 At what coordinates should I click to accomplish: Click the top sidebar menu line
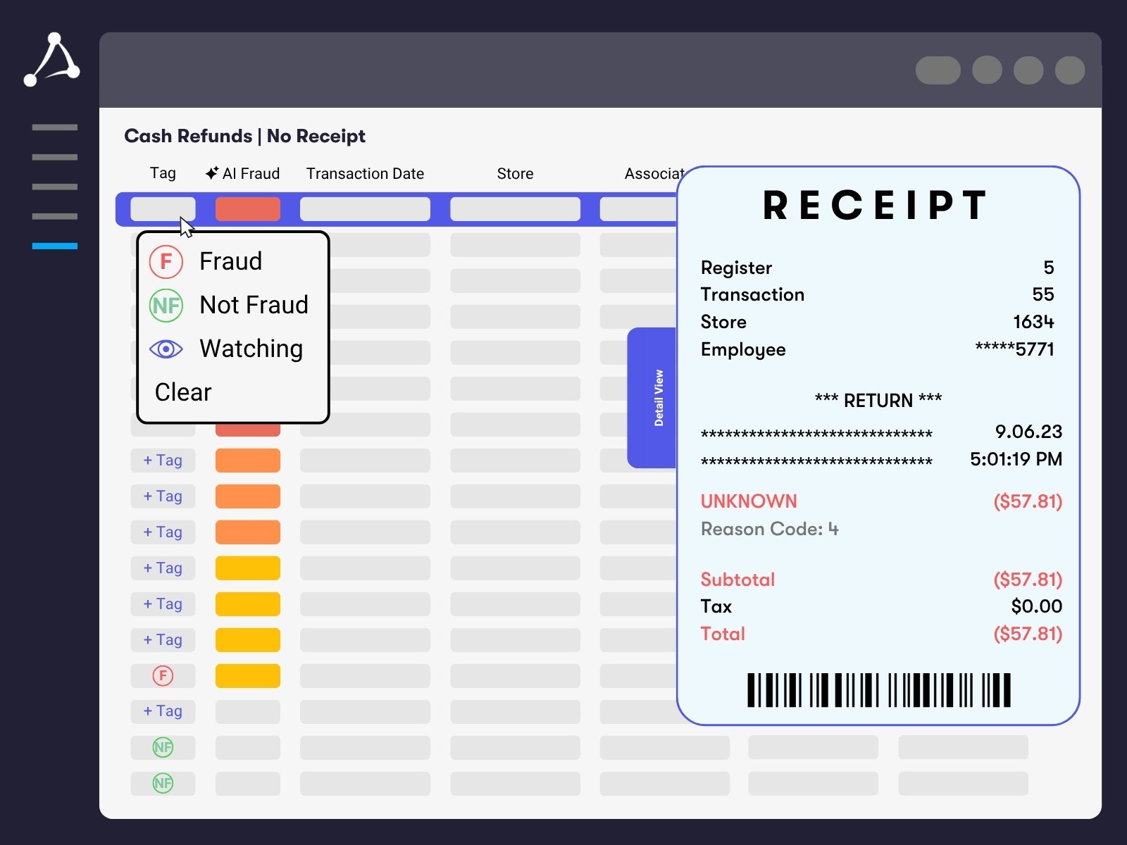click(x=55, y=127)
